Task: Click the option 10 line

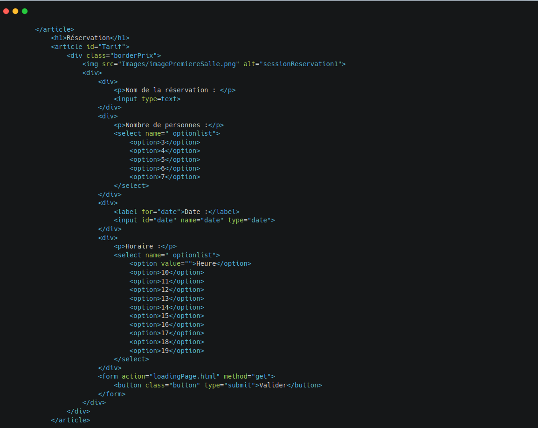Action: tap(167, 273)
